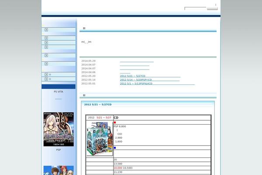Select the date 2014.05.29
262x175 pixels.
(88, 61)
